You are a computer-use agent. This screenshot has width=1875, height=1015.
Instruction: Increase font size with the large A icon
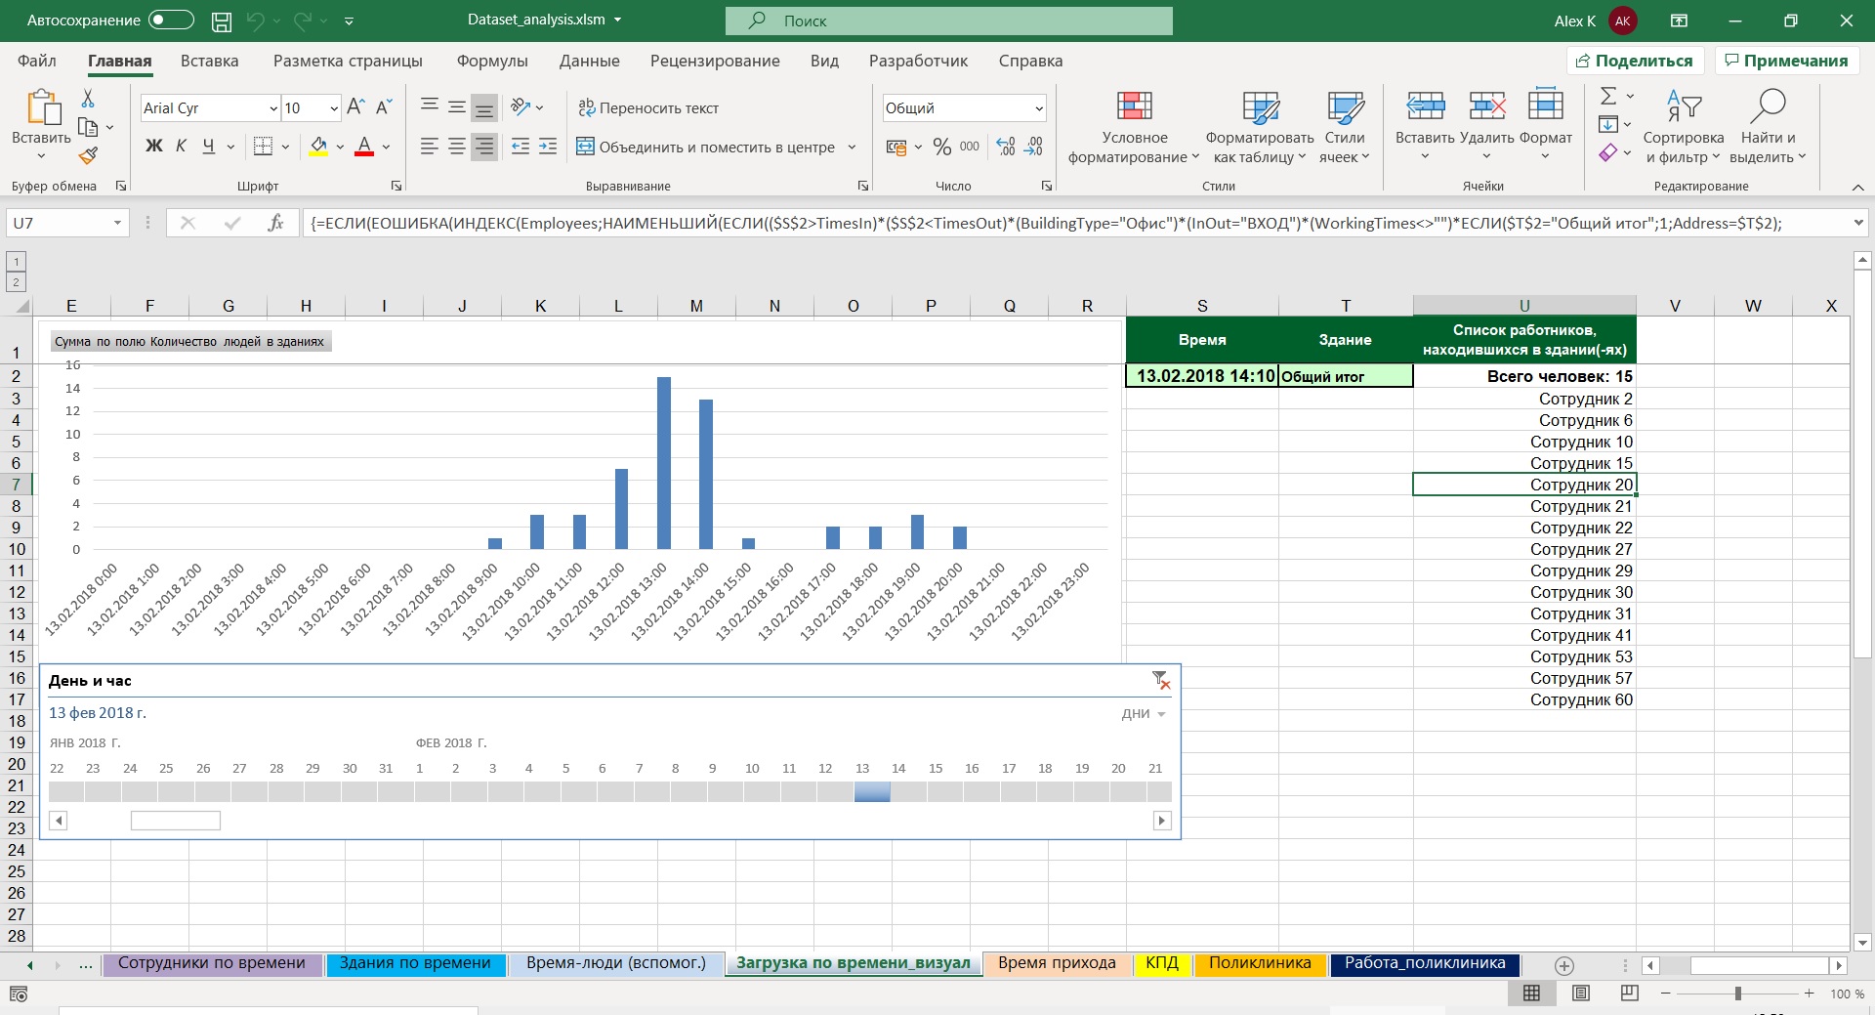click(356, 107)
